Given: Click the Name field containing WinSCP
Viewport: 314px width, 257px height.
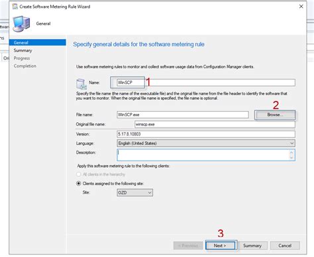Looking at the screenshot, I should coord(206,83).
